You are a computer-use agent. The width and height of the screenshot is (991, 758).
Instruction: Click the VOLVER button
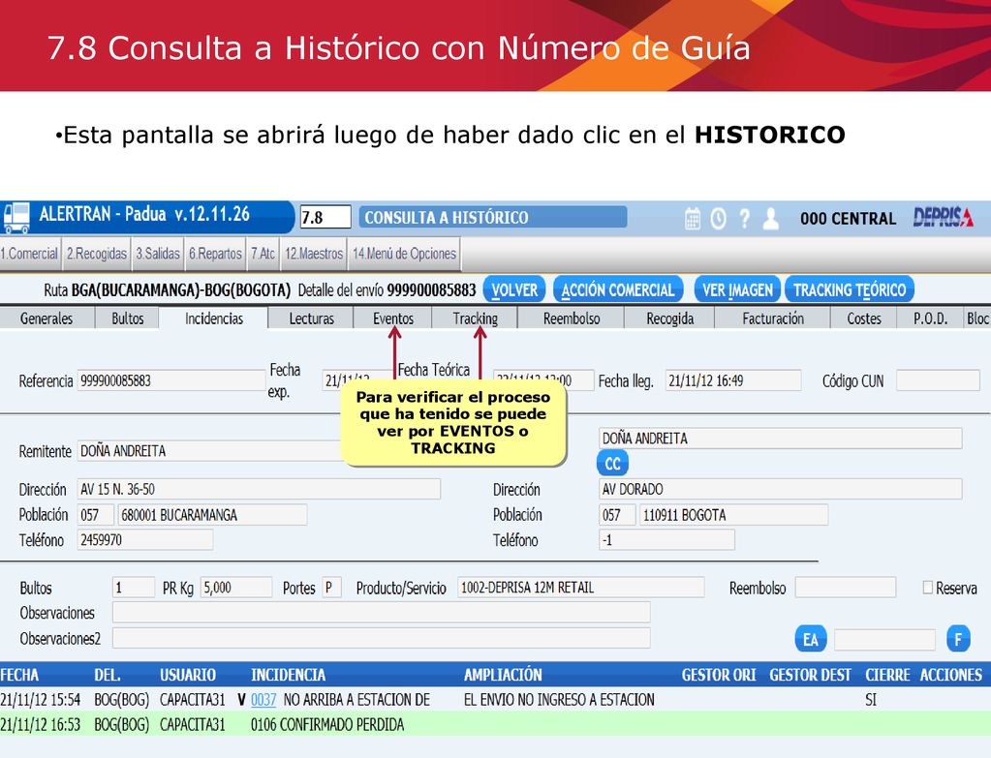click(x=514, y=289)
